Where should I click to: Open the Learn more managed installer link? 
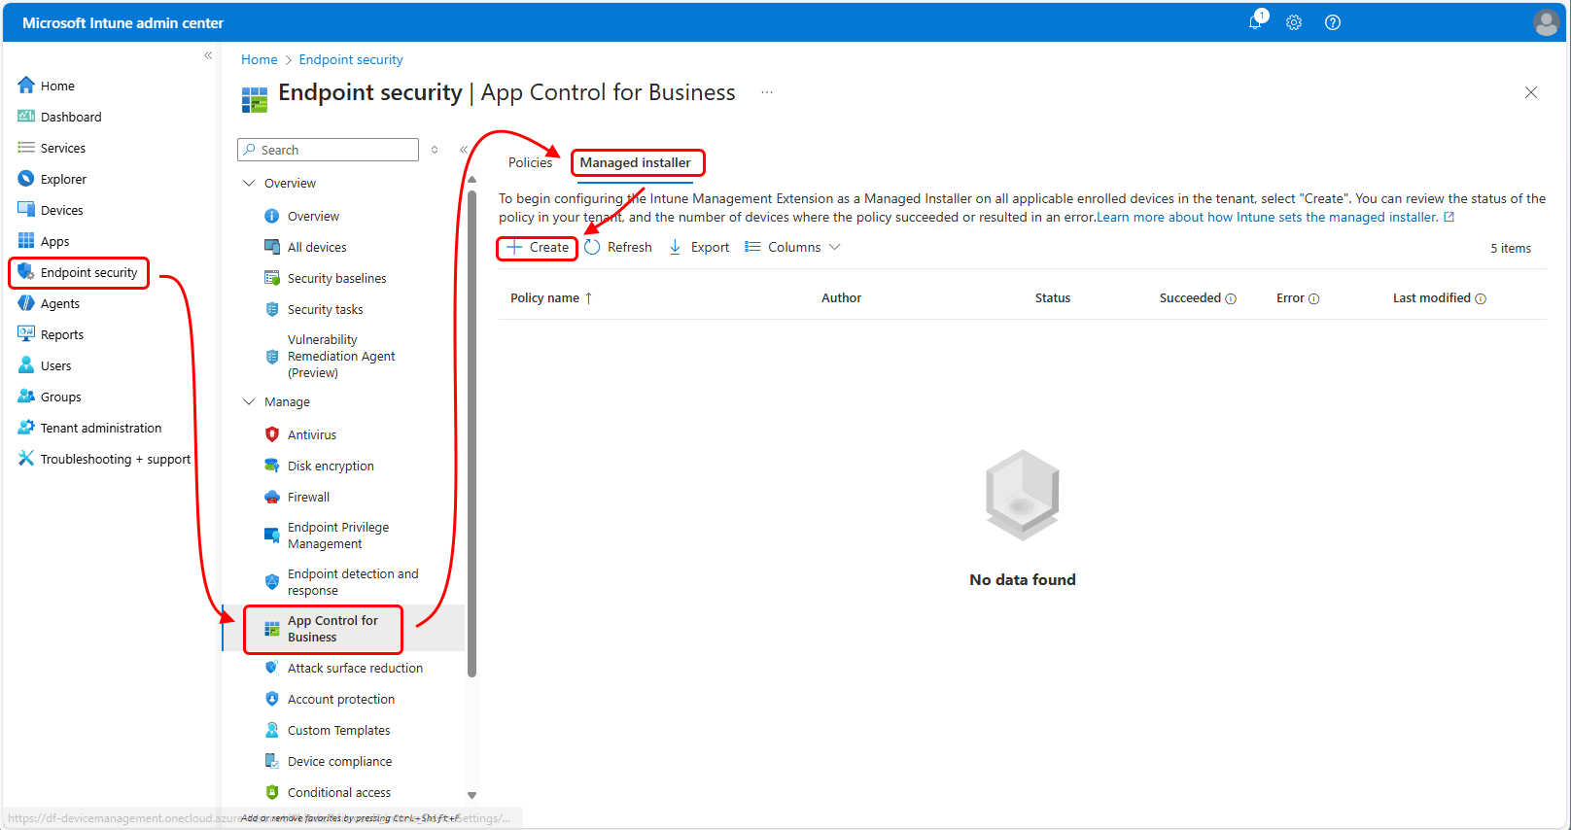pyautogui.click(x=1268, y=218)
